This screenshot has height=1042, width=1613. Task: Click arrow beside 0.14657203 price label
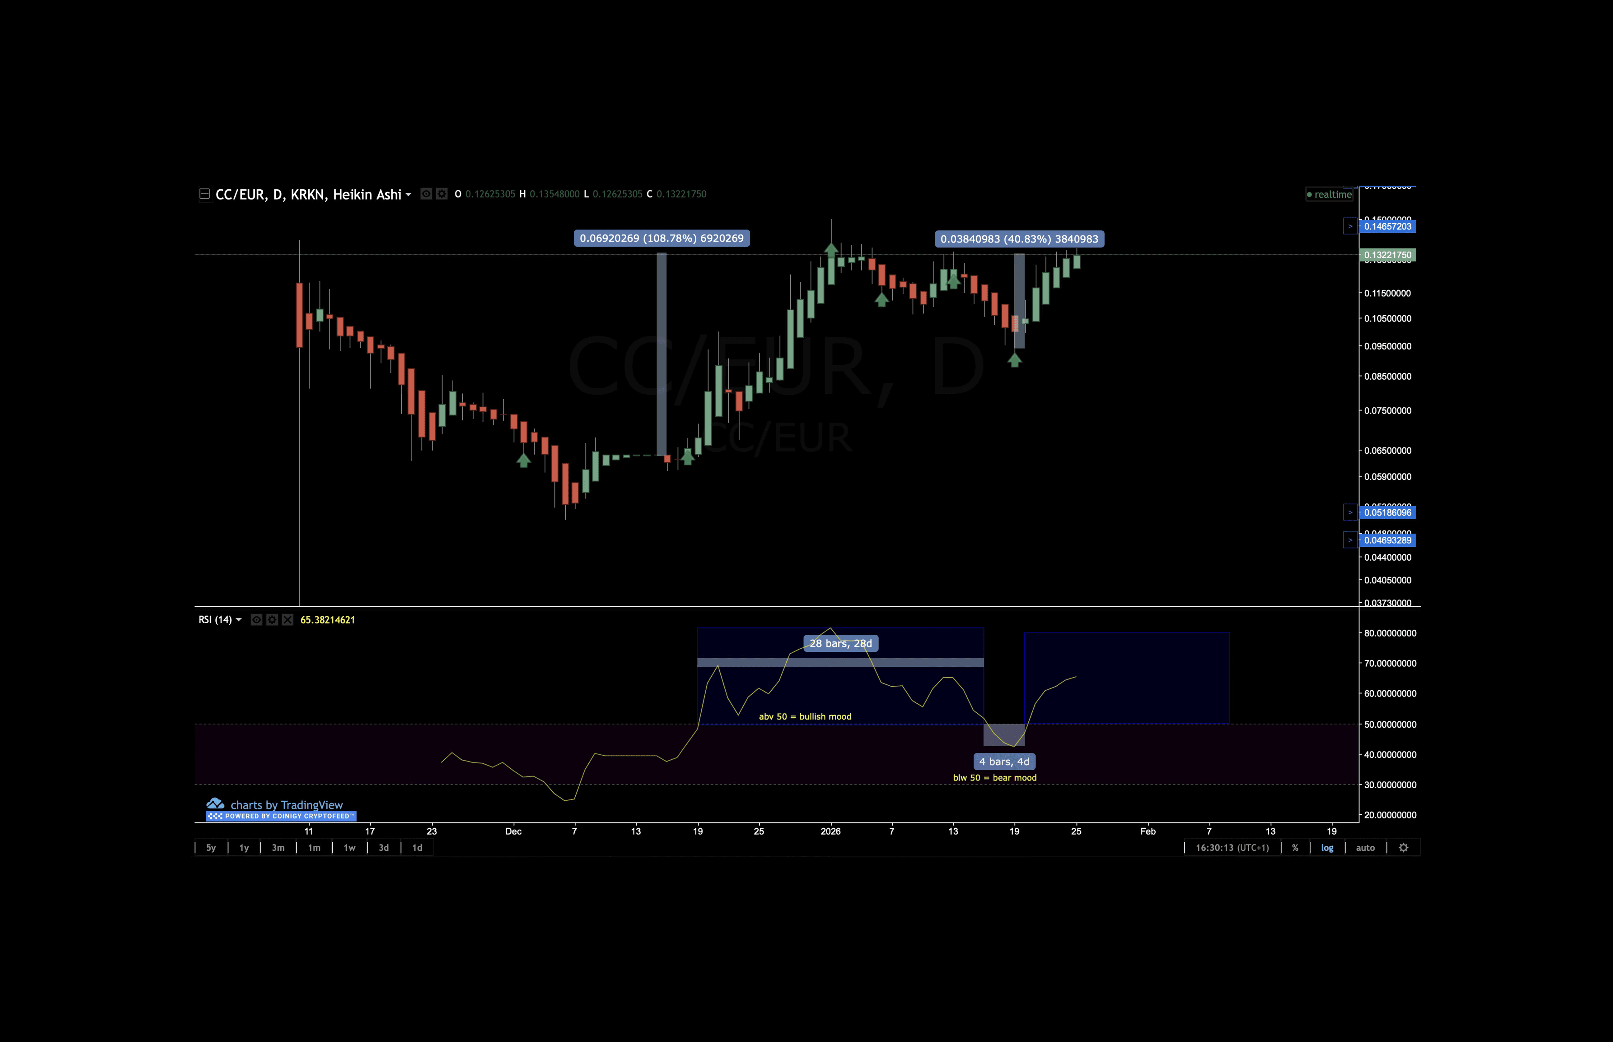[1350, 227]
